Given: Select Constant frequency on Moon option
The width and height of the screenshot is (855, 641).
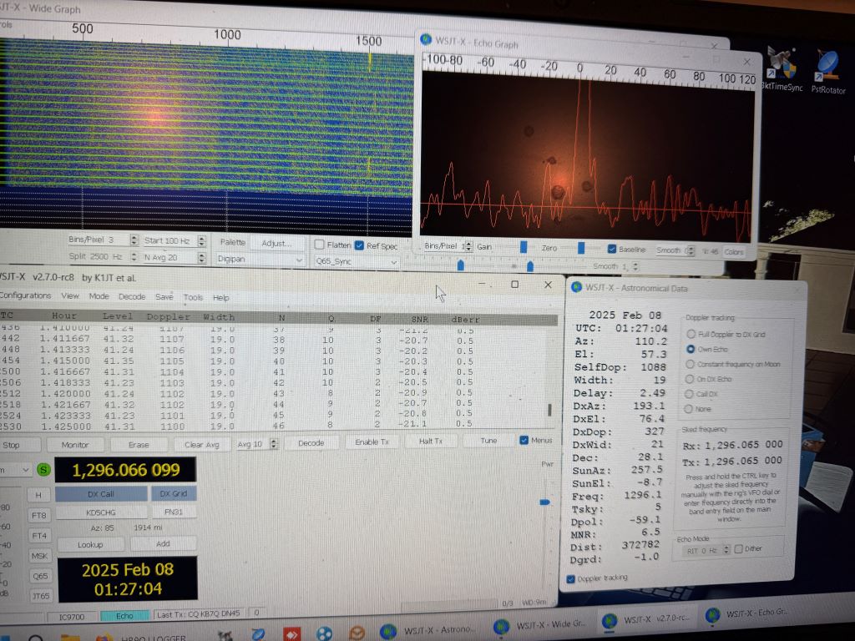Looking at the screenshot, I should (691, 364).
